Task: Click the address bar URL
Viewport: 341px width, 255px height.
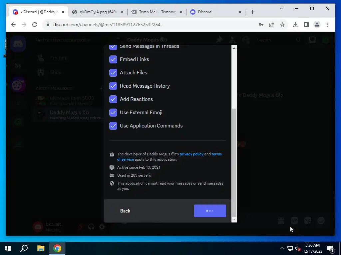Action: [107, 25]
